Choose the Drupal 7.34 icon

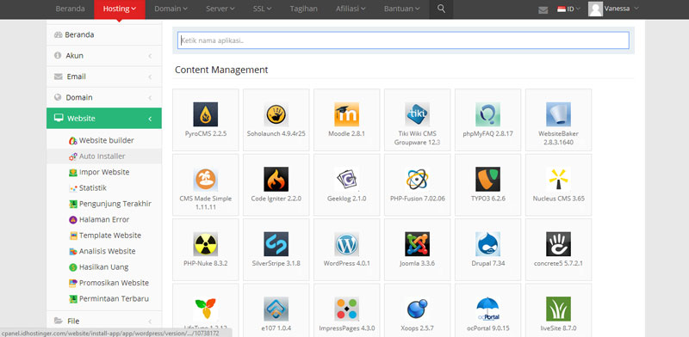click(487, 244)
